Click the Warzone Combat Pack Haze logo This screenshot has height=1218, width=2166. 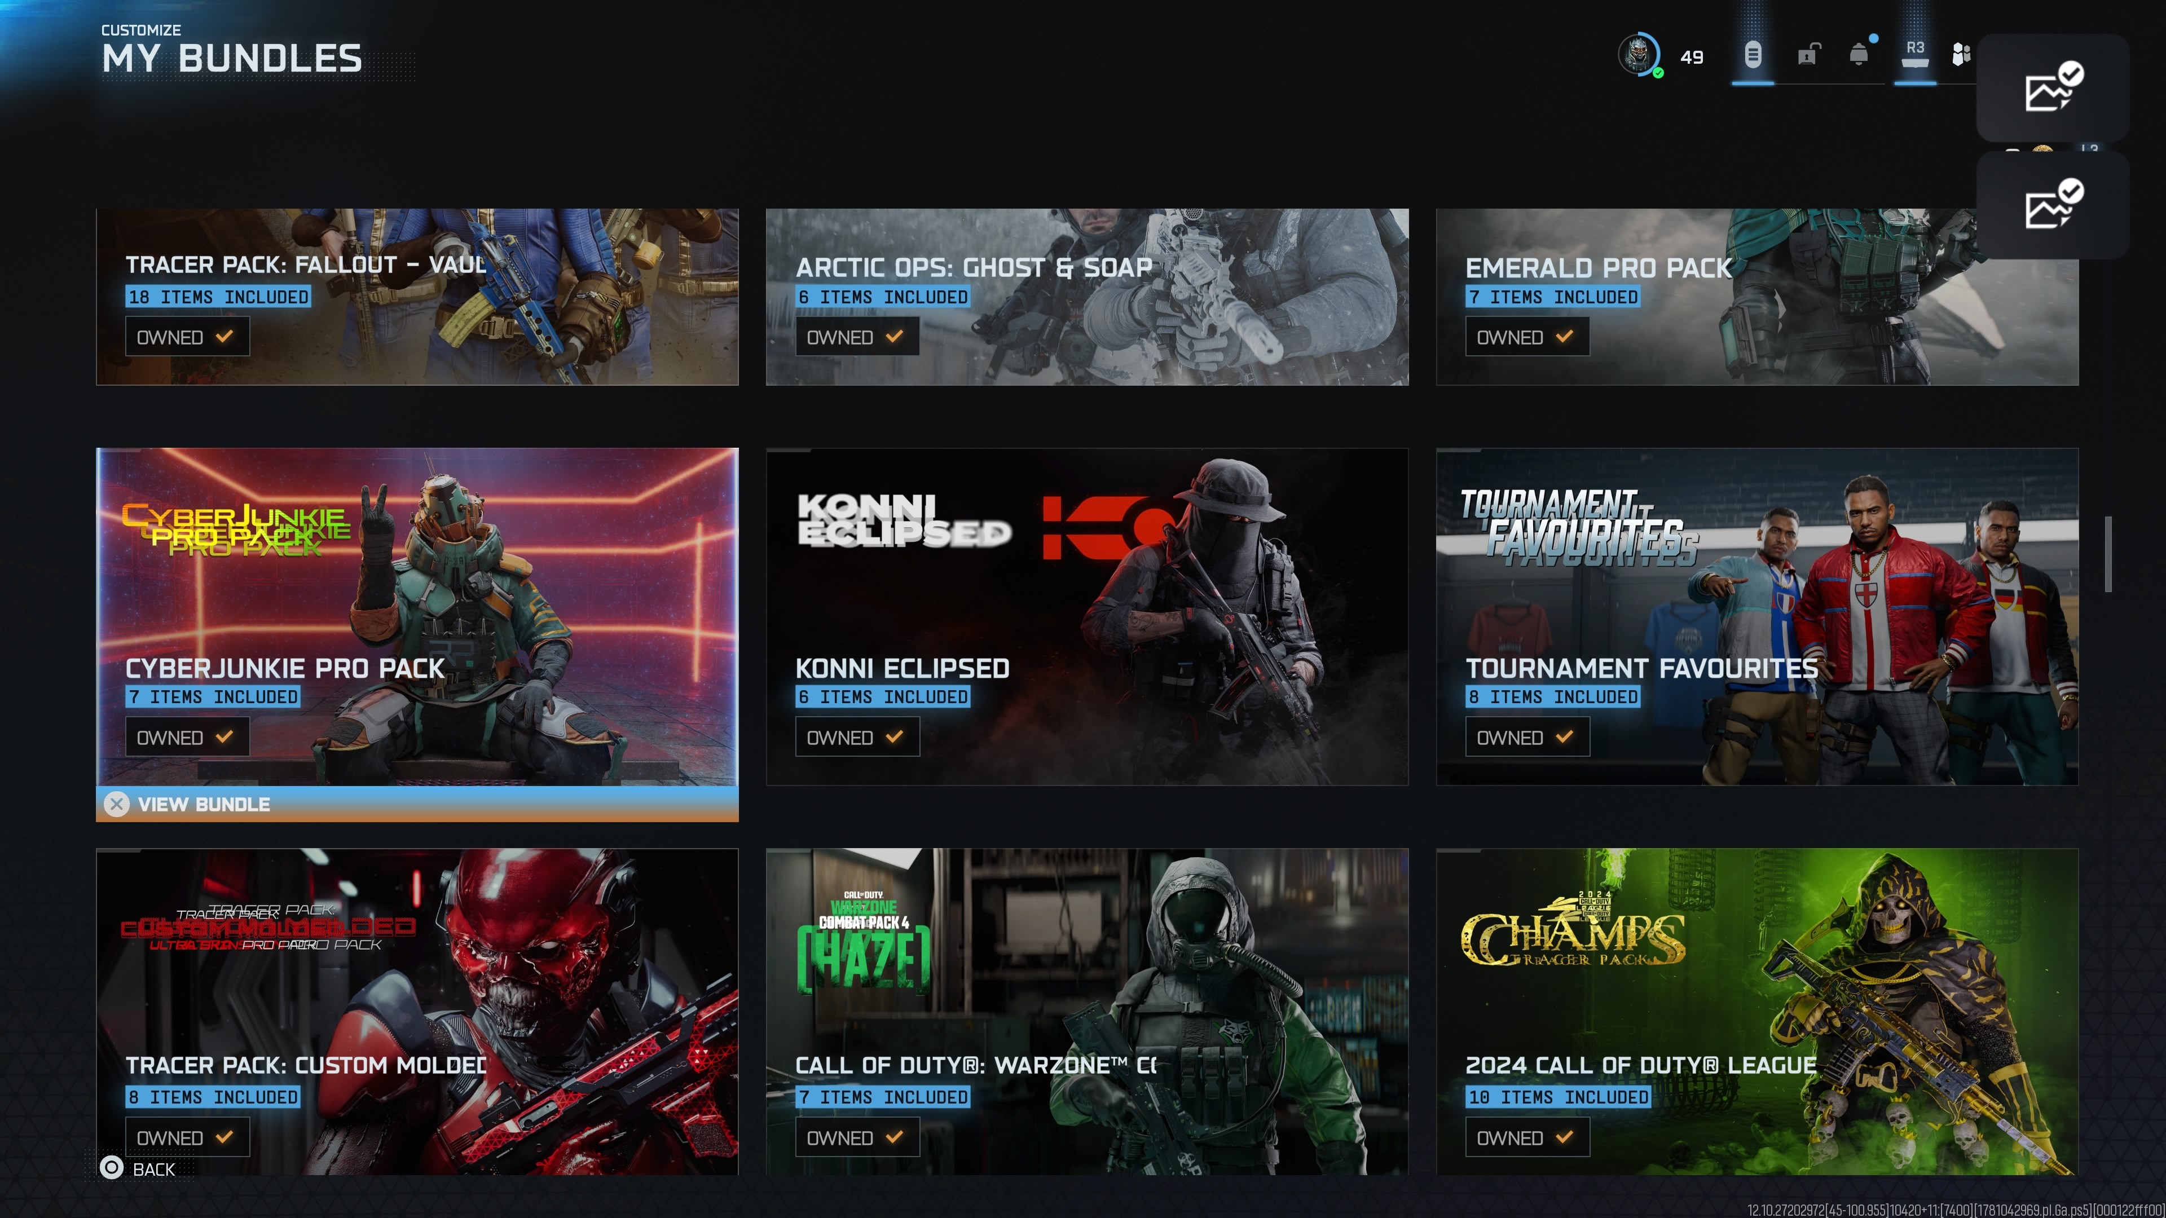pos(864,943)
